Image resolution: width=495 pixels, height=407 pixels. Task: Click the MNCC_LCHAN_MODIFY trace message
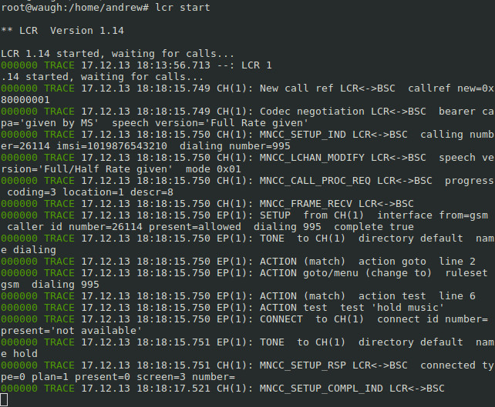click(x=312, y=158)
